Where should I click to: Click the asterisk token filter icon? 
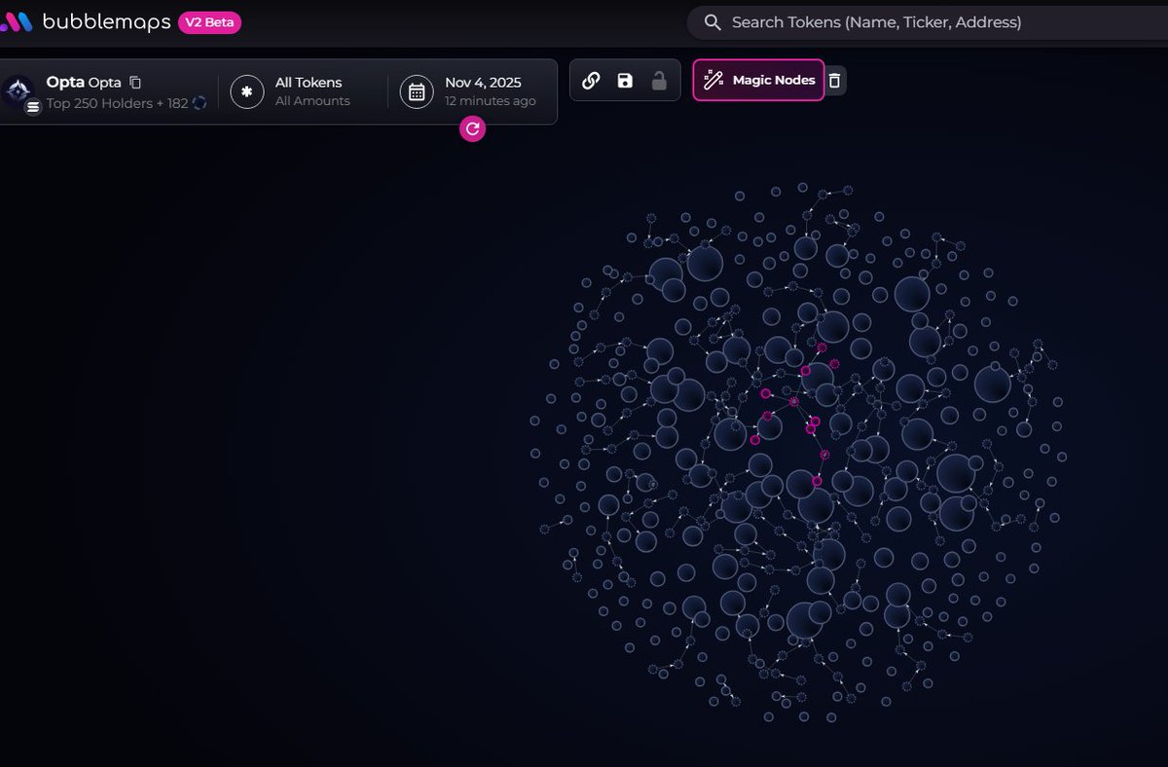[247, 91]
